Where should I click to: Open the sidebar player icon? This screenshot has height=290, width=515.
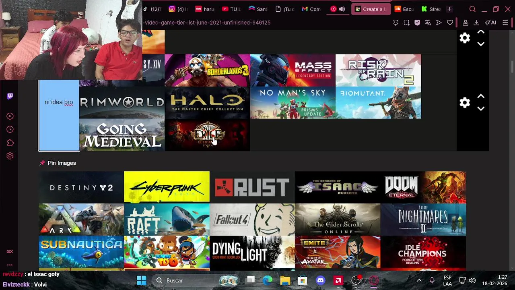click(10, 116)
